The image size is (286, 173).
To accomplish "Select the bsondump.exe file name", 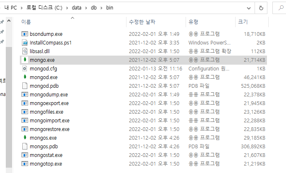I will (46, 34).
